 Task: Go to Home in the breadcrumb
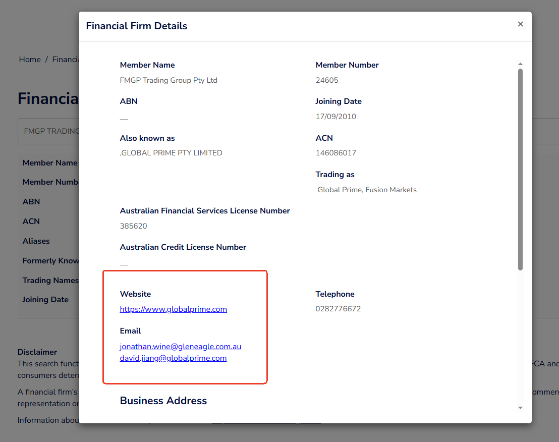(x=30, y=60)
